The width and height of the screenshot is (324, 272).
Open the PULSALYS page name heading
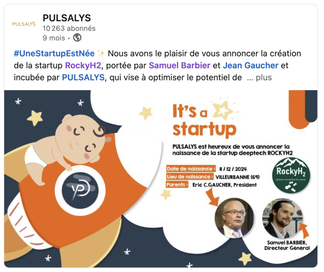pyautogui.click(x=67, y=18)
